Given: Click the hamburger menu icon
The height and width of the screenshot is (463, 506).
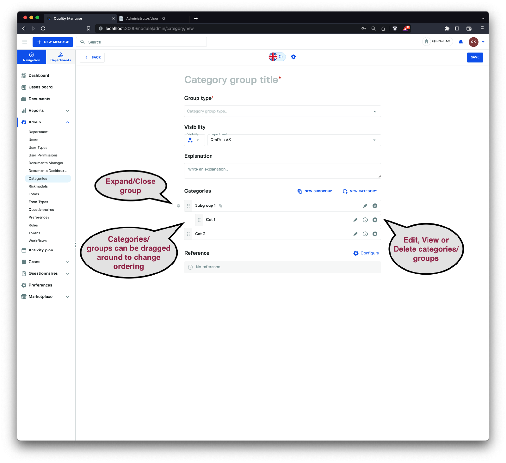Looking at the screenshot, I should [x=25, y=42].
